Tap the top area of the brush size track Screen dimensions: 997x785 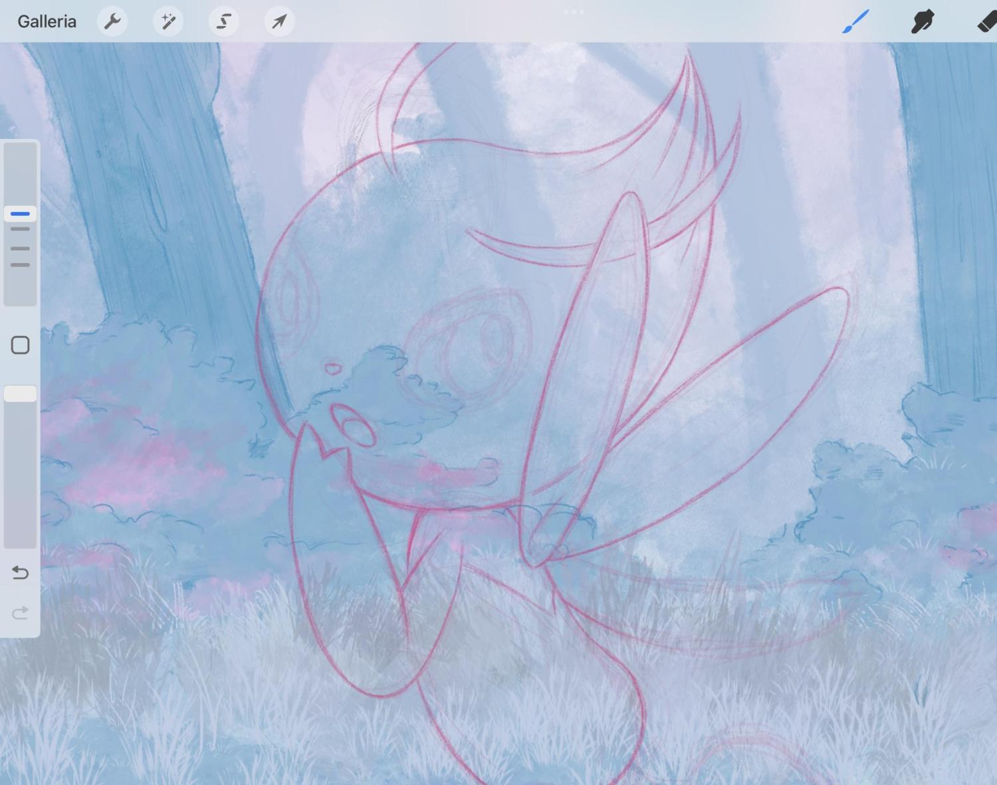tap(20, 166)
